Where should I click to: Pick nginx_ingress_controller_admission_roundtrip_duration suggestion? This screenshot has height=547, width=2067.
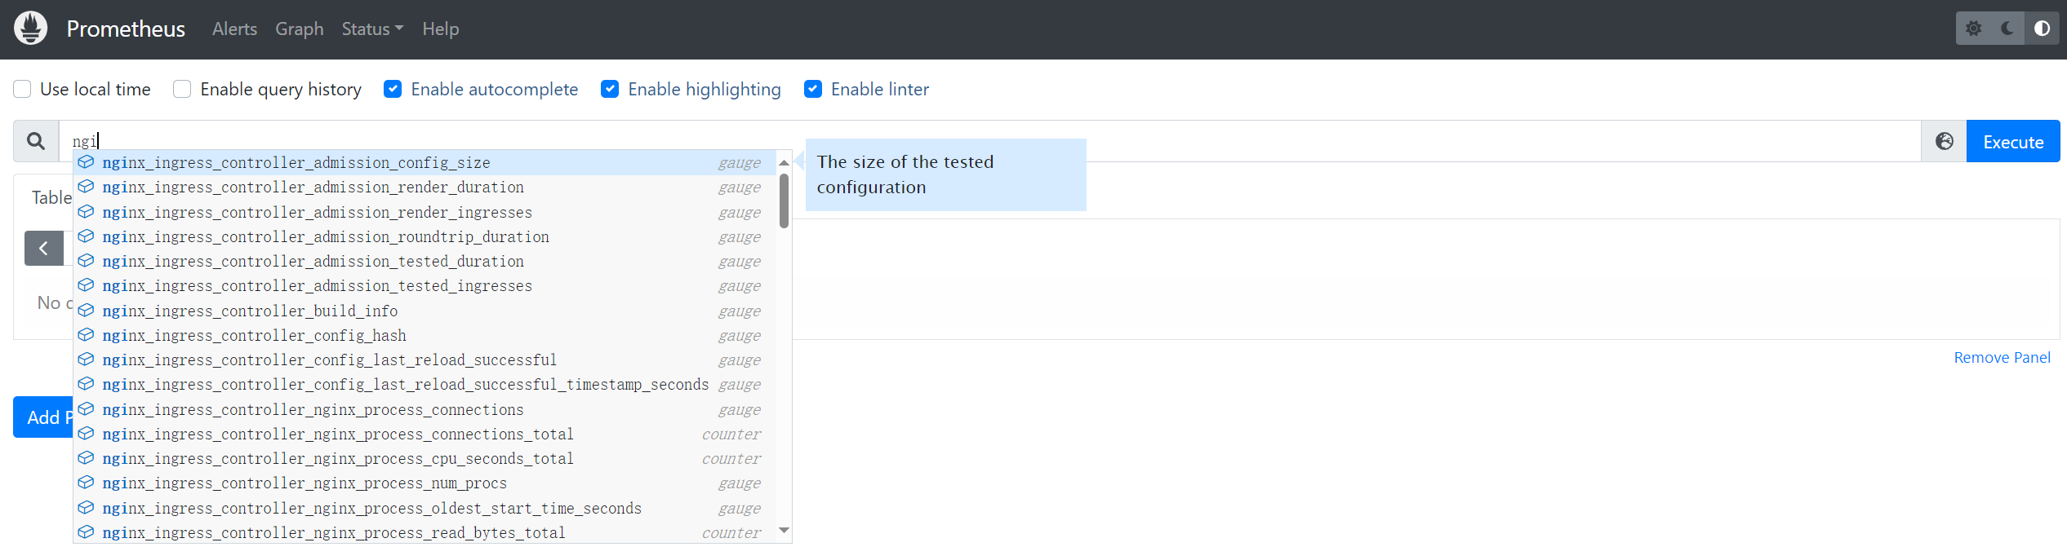pos(425,236)
